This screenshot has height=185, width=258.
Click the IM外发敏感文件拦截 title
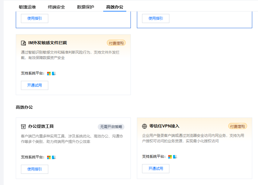pyautogui.click(x=48, y=43)
